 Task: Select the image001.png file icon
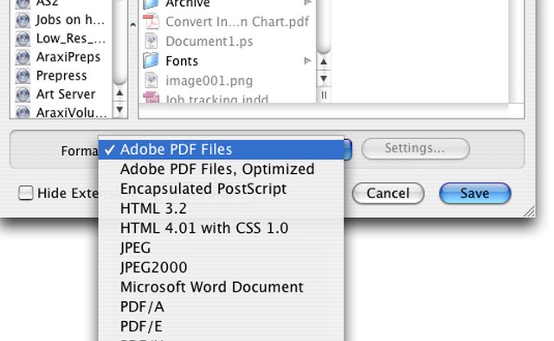151,80
